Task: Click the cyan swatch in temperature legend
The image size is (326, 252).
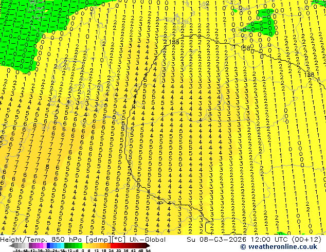Action: 62,245
